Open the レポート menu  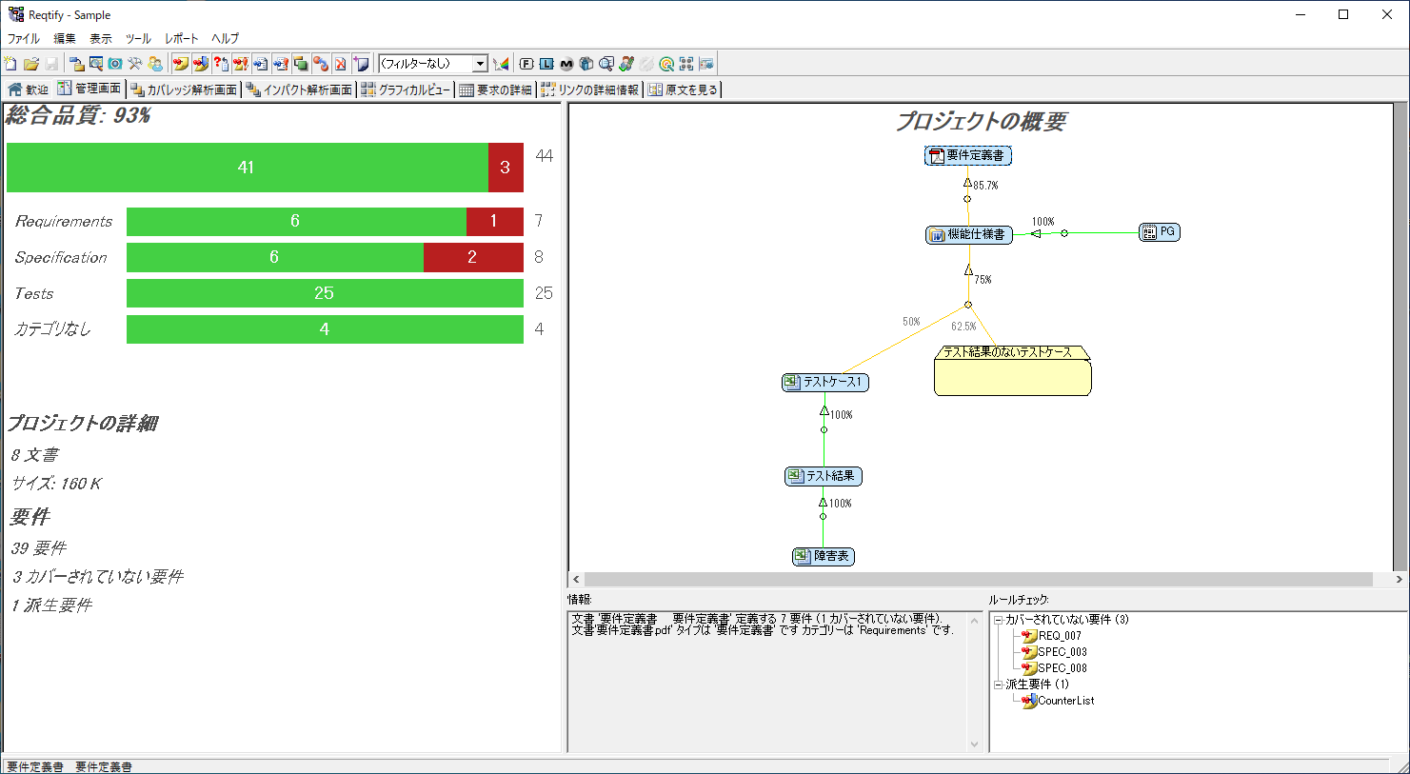click(x=181, y=39)
